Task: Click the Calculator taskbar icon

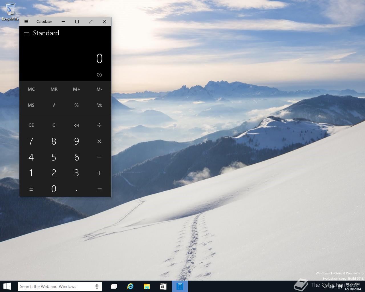Action: [x=180, y=286]
